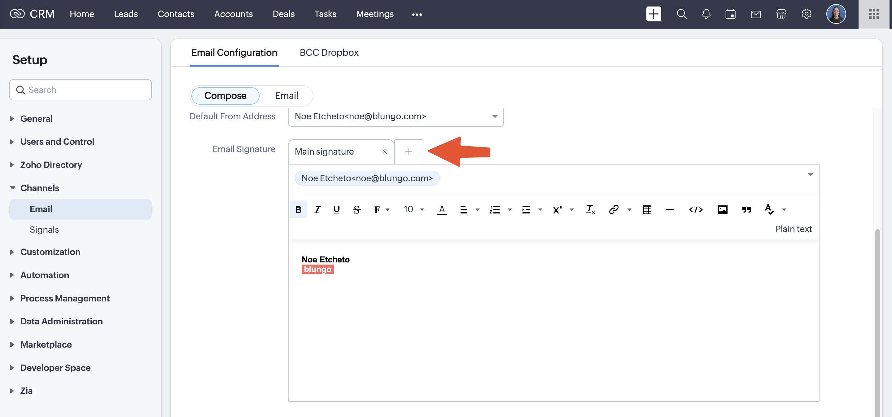This screenshot has height=417, width=892.
Task: Open the BCC Dropbox tab
Action: point(329,53)
